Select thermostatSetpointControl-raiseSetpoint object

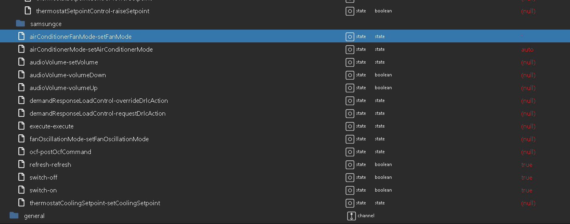[x=93, y=11]
